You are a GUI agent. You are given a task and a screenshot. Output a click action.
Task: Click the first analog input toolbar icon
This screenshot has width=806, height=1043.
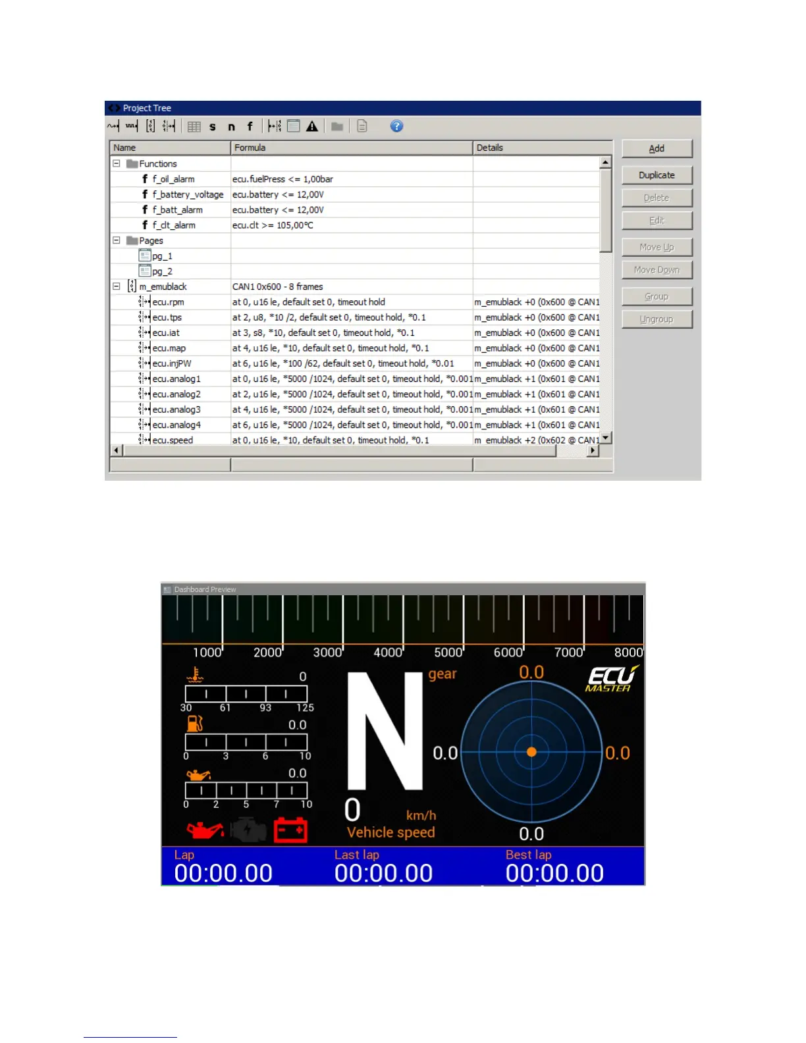(113, 126)
